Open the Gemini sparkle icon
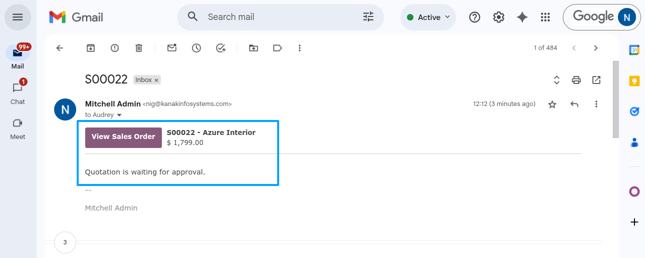645x258 pixels. pyautogui.click(x=522, y=17)
